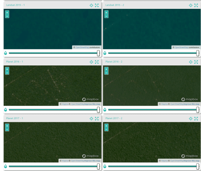Click opacity slider handle for Planet 2016 - 2
Viewport: 201px width, 171px height.
click(198, 110)
